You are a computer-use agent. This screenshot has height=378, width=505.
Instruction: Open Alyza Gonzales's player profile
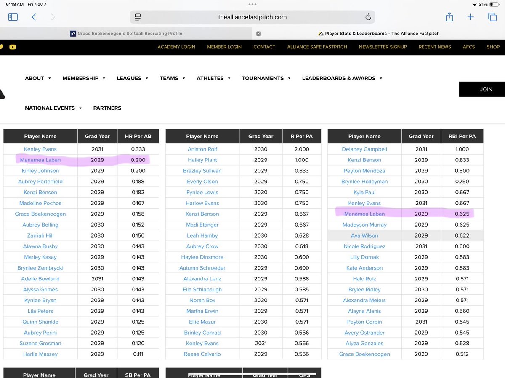click(364, 344)
